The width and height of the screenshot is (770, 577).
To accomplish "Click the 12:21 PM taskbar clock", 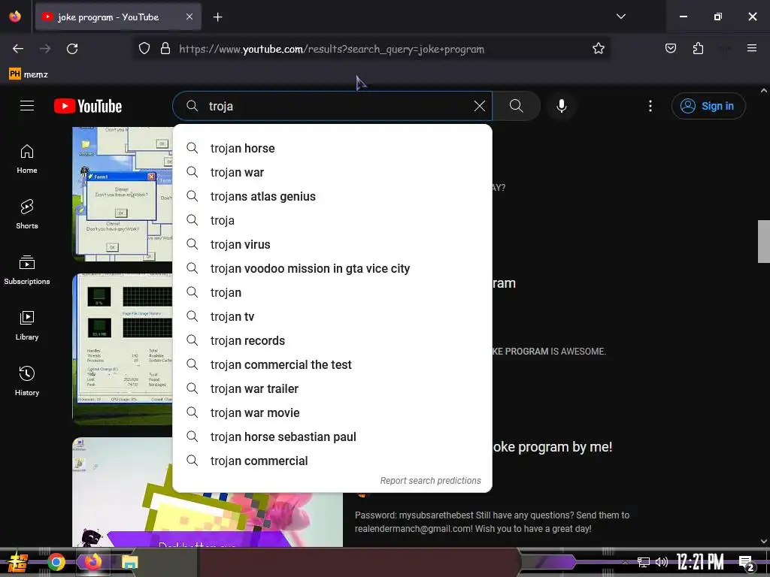I will 699,562.
